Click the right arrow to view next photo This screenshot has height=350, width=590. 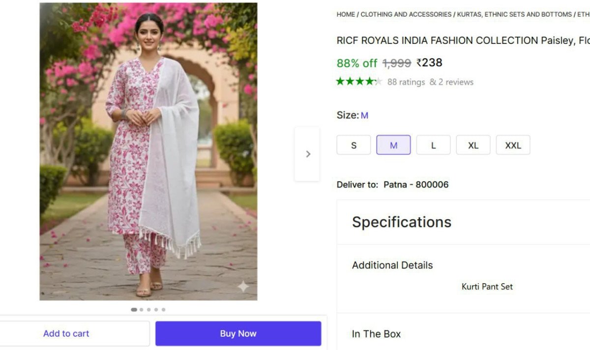pos(307,154)
